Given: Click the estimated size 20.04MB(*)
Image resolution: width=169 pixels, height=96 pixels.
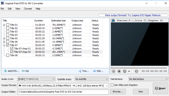Looking at the screenshot, I should (58, 38).
